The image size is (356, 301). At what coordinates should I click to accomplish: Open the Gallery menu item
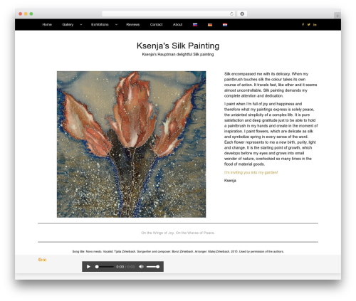click(68, 24)
